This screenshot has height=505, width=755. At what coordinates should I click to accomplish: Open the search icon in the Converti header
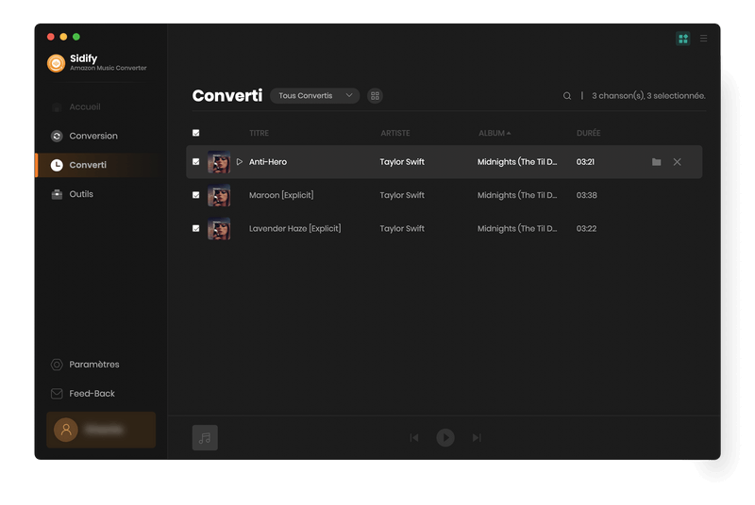click(x=567, y=96)
